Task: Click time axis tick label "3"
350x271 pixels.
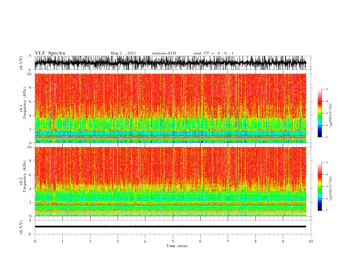Action: coord(118,241)
